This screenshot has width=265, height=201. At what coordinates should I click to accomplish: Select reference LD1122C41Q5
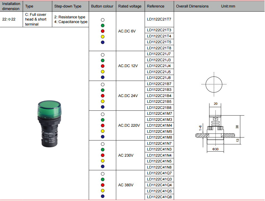pos(159,191)
